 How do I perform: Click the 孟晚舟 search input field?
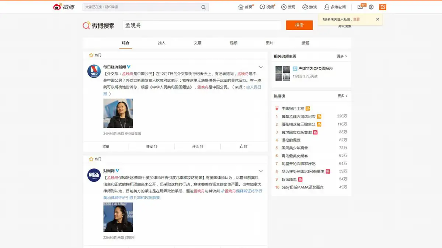[x=202, y=25]
